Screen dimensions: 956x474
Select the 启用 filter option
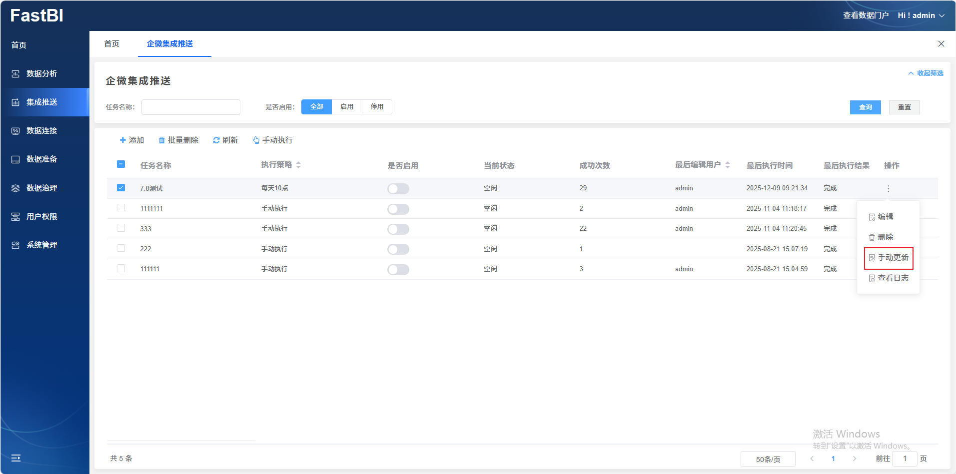click(x=347, y=107)
